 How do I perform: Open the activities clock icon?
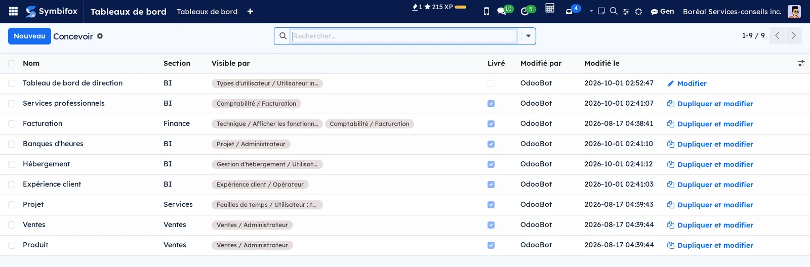(528, 11)
